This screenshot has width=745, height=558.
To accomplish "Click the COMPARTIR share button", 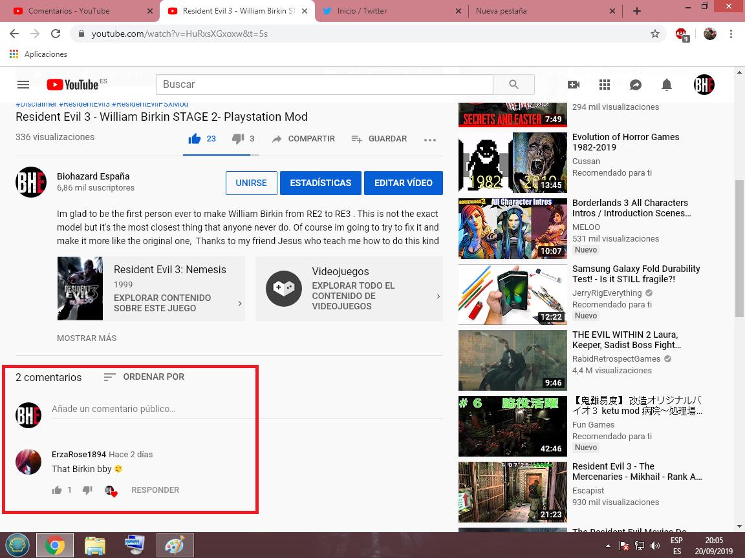I will [x=303, y=139].
